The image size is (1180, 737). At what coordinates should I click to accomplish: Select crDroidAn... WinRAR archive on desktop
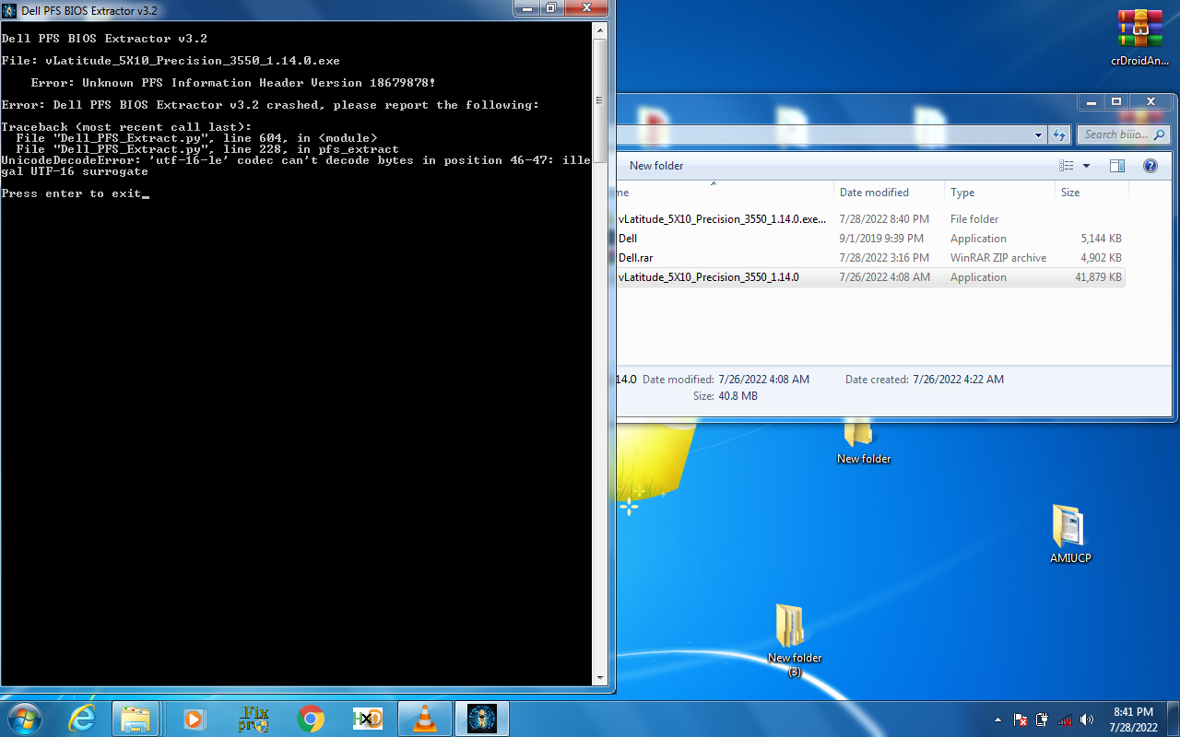click(1139, 39)
